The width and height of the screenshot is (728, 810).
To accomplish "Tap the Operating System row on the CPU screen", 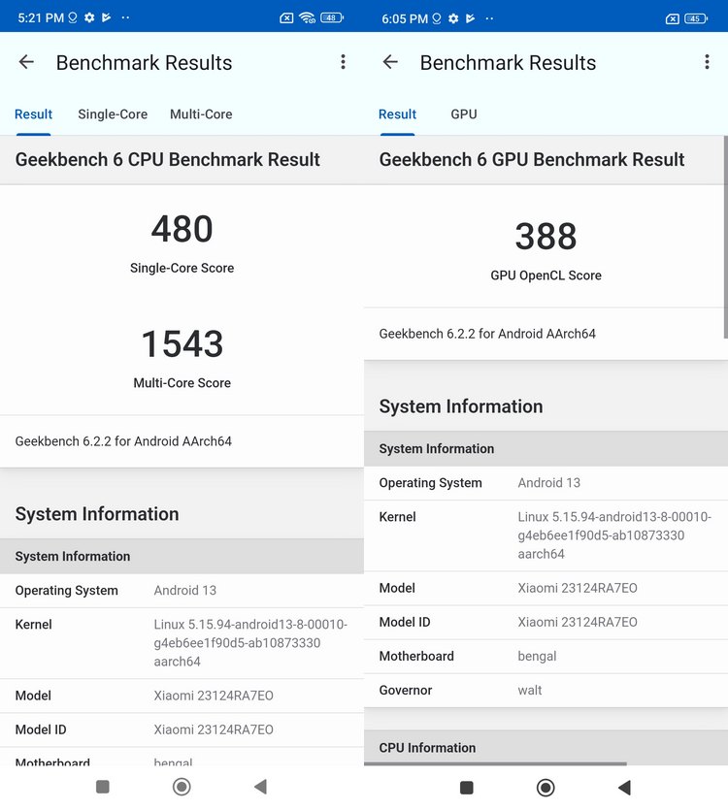I will tap(182, 591).
